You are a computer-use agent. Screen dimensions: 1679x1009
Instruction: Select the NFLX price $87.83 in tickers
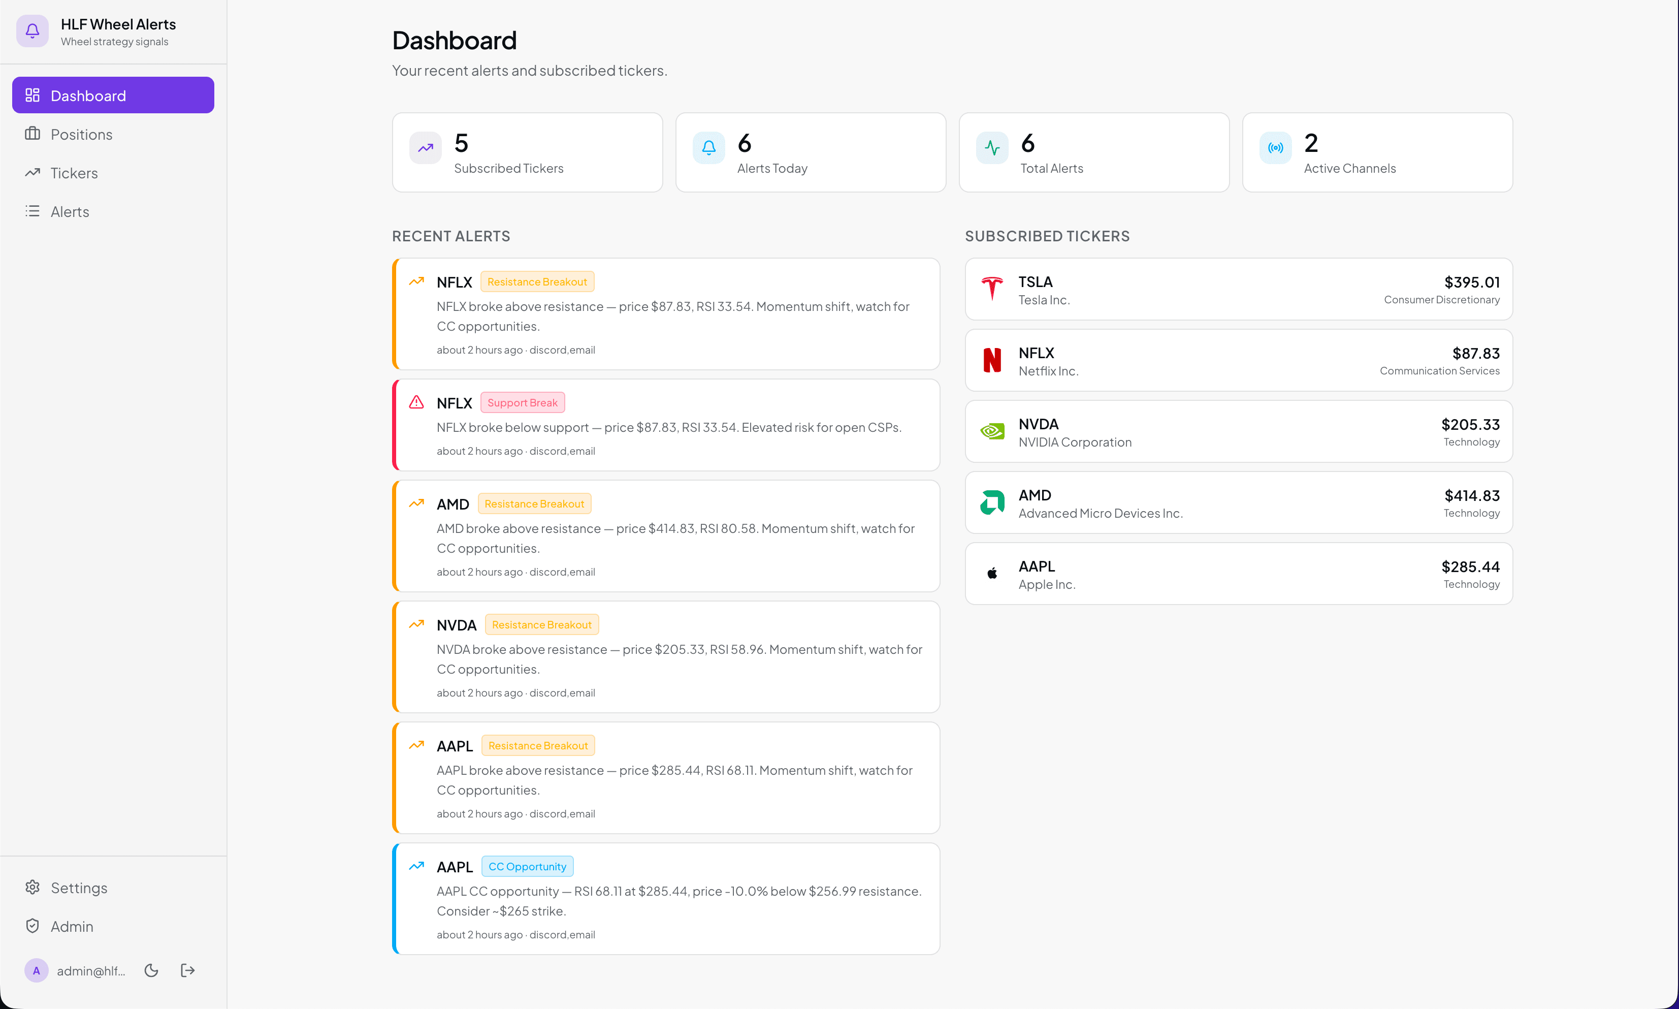click(x=1476, y=354)
